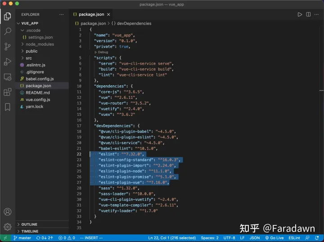Change file encoding UTF-8
This screenshot has width=324, height=242.
[x=229, y=238]
